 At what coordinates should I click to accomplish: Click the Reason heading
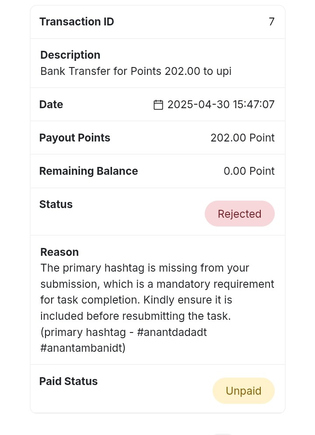point(59,252)
